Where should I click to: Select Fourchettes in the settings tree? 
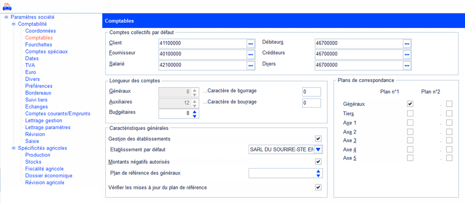coord(38,45)
